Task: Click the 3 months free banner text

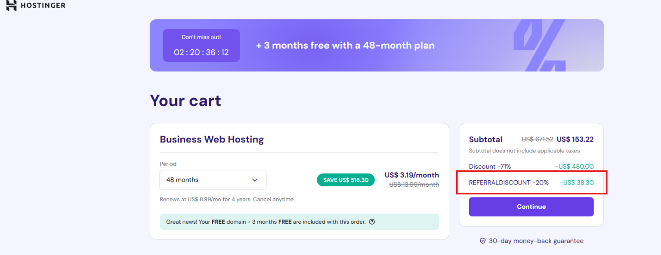Action: [345, 46]
